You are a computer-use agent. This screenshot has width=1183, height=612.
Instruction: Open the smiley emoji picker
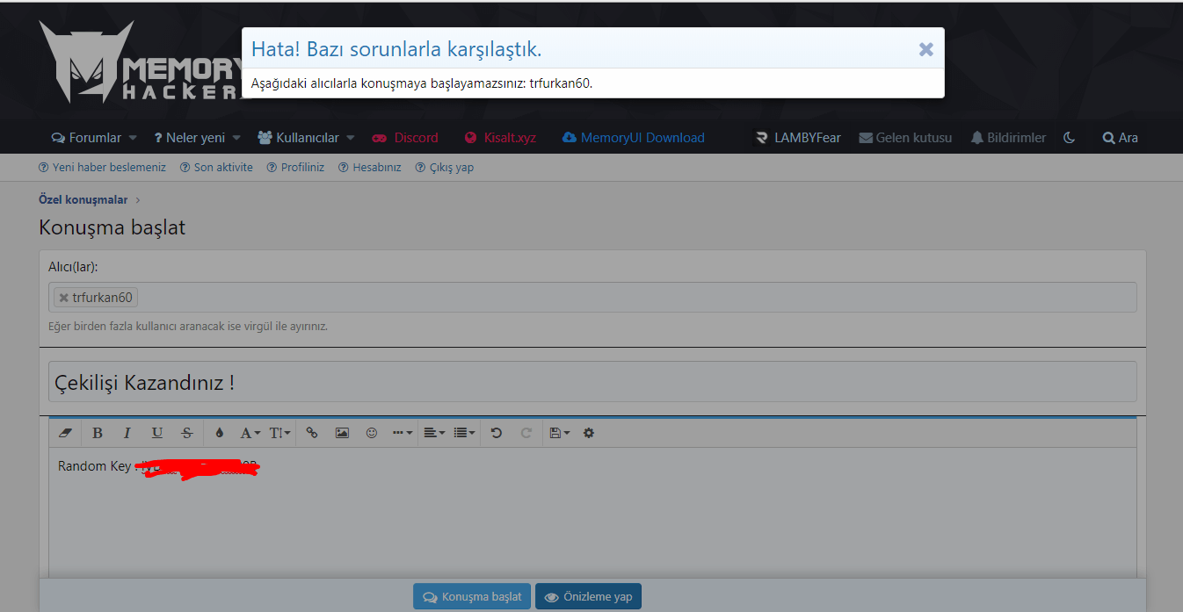372,433
